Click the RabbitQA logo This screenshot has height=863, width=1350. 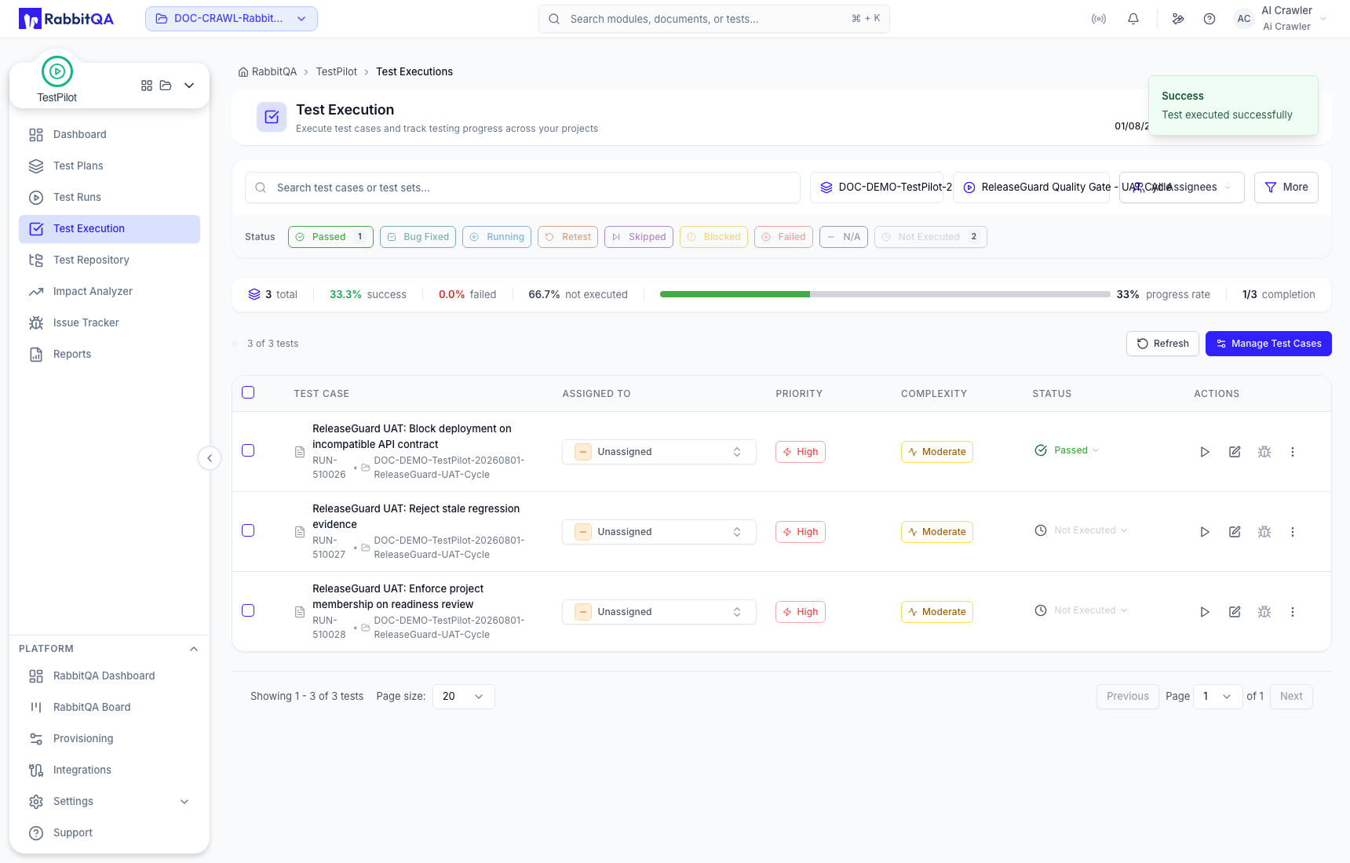point(66,19)
